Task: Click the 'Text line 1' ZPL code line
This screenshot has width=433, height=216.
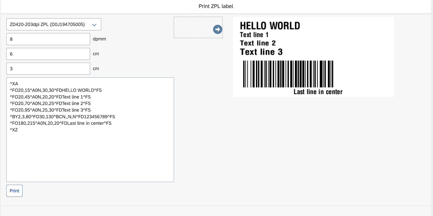Action: click(50, 97)
